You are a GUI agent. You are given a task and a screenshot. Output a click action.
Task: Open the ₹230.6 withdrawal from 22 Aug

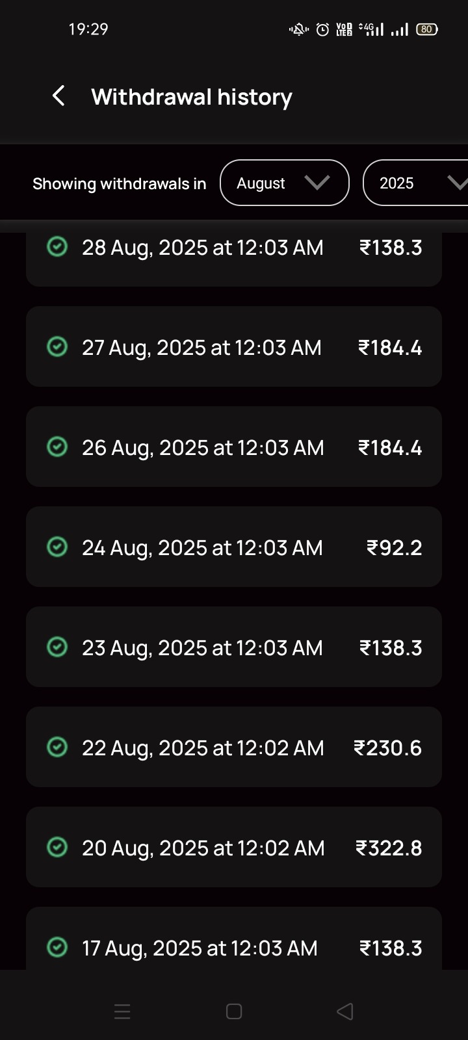[x=387, y=748]
